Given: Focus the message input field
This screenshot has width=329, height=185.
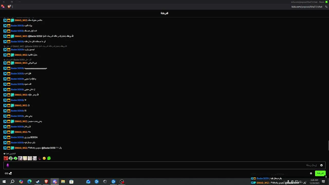Looking at the screenshot, I should (x=164, y=165).
